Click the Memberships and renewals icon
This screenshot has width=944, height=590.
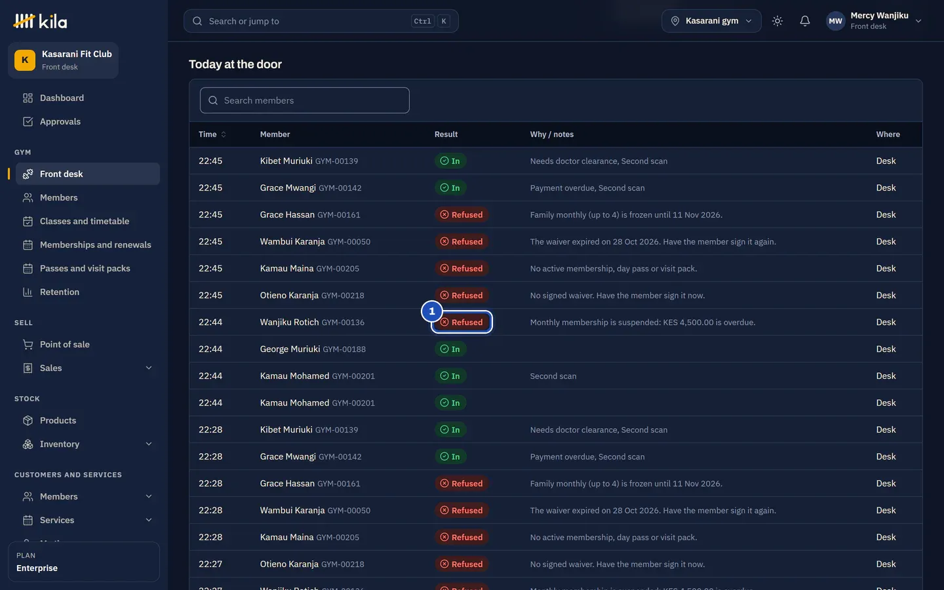pyautogui.click(x=28, y=245)
